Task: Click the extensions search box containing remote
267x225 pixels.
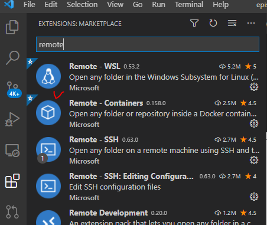Action: tap(148, 44)
